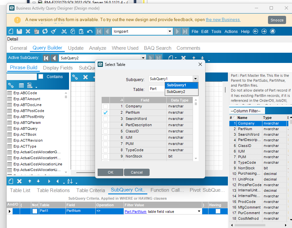Click the forward arrow circle icon near Help
The height and width of the screenshot is (228, 292).
pyautogui.click(x=264, y=31)
